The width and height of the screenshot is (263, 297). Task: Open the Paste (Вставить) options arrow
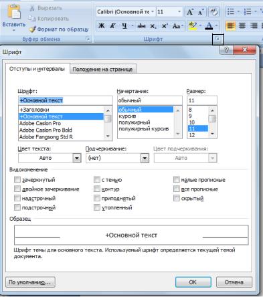click(x=14, y=30)
